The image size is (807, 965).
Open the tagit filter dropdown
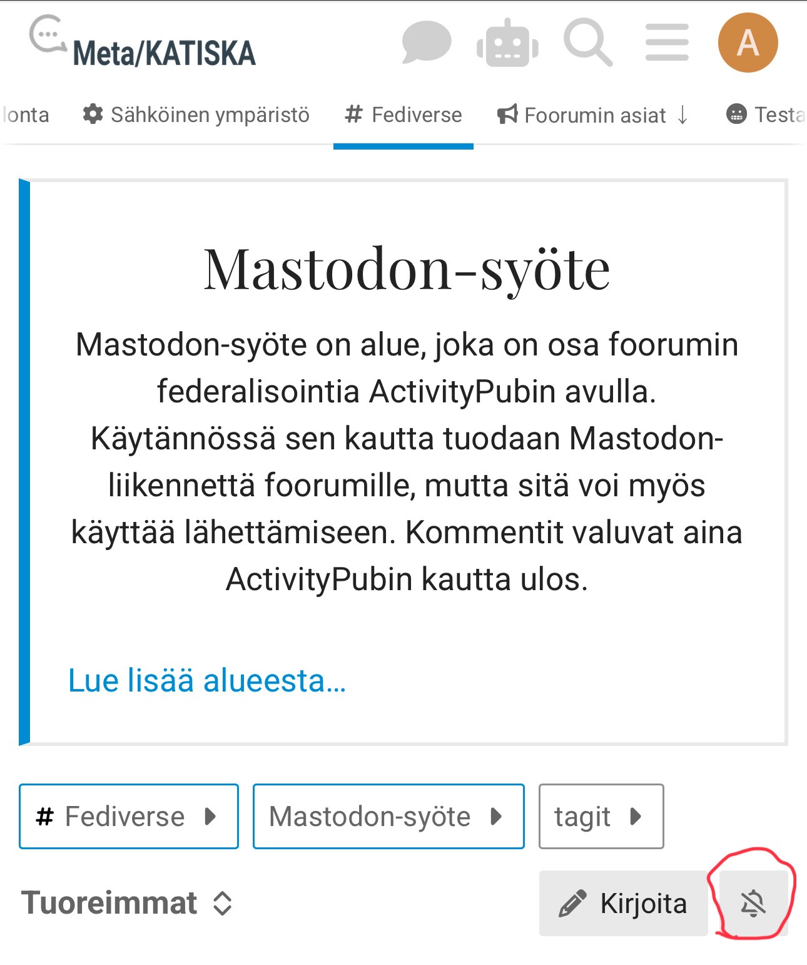601,816
